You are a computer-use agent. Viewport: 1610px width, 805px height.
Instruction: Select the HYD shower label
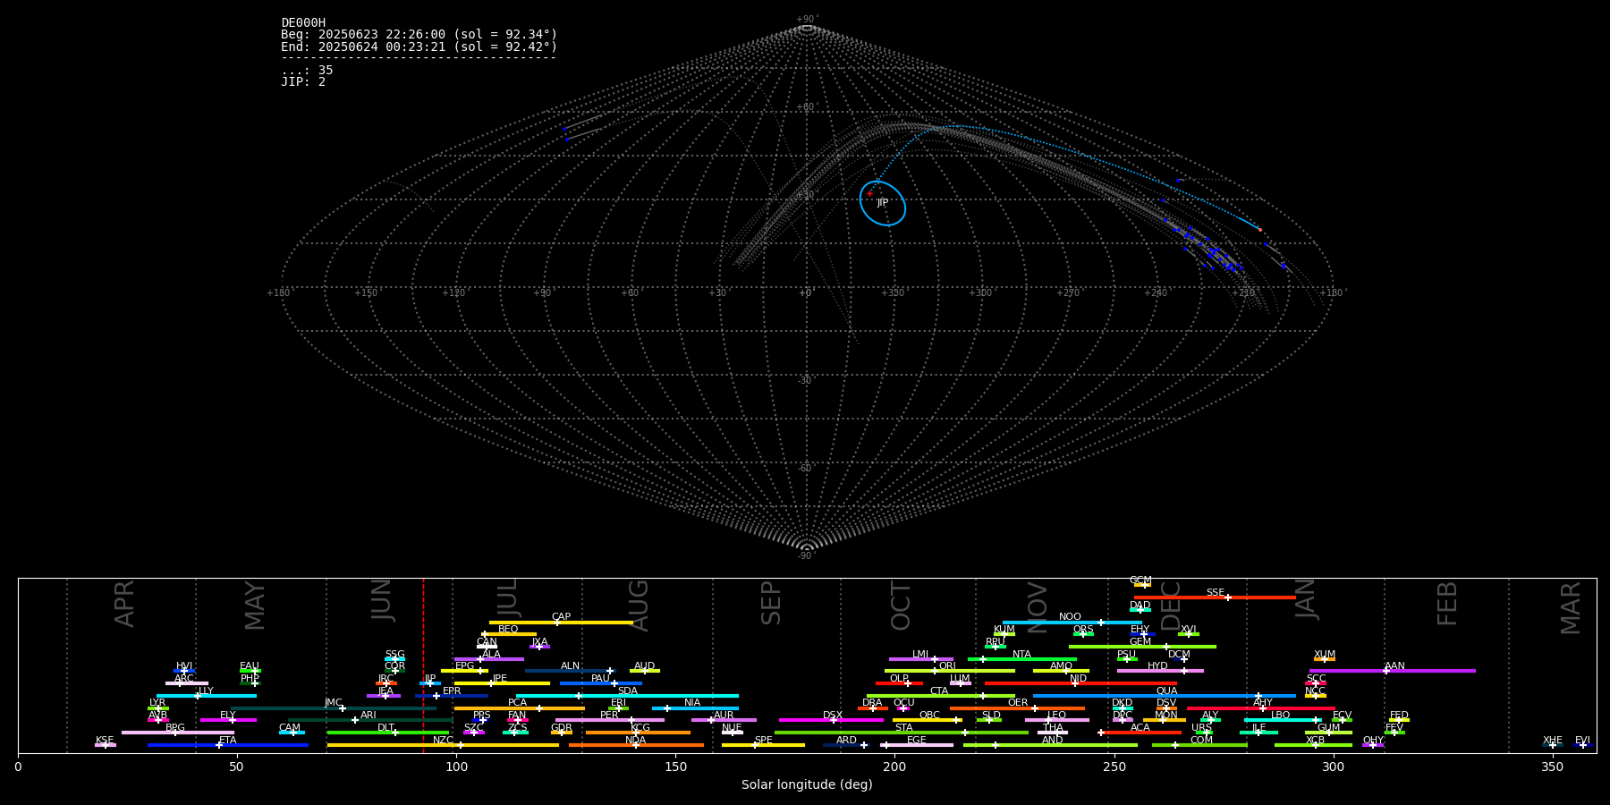click(x=1157, y=666)
